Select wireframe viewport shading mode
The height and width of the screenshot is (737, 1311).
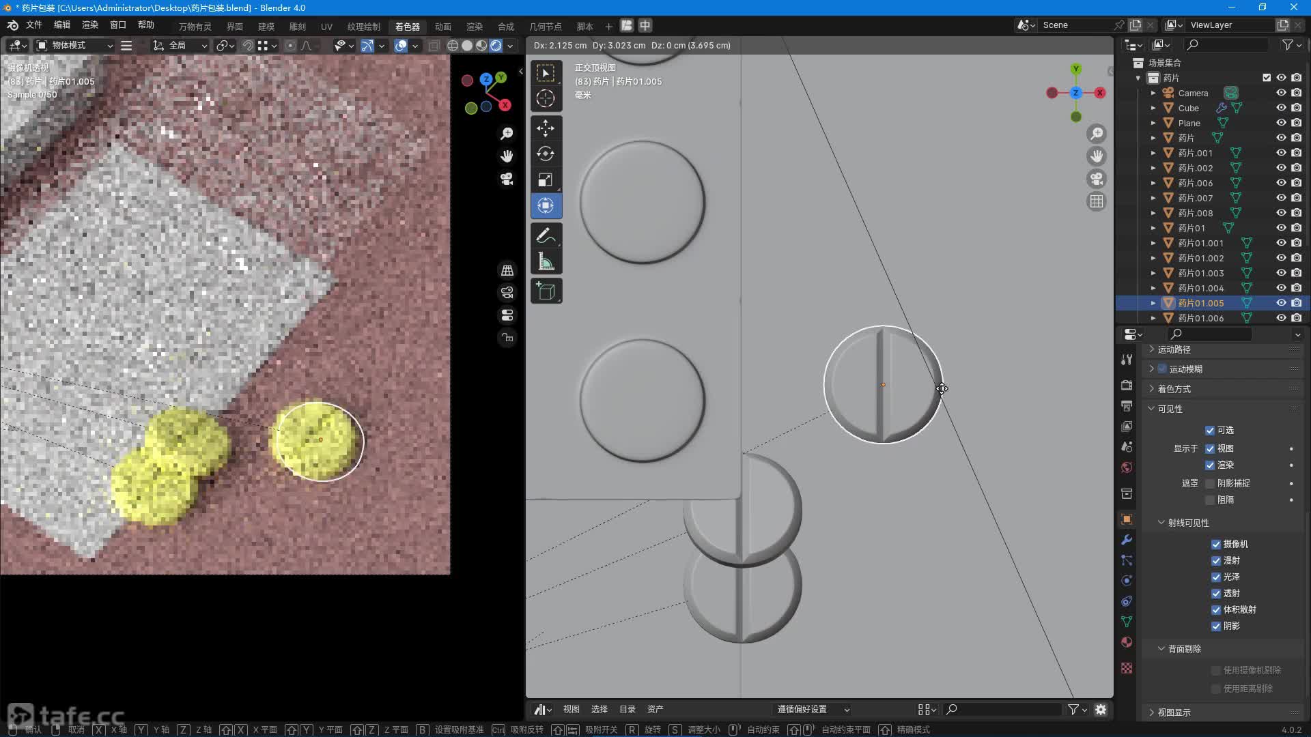pos(453,46)
